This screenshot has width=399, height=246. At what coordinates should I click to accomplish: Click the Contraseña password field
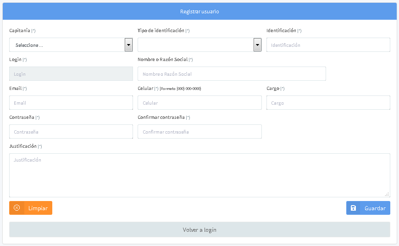coord(71,132)
